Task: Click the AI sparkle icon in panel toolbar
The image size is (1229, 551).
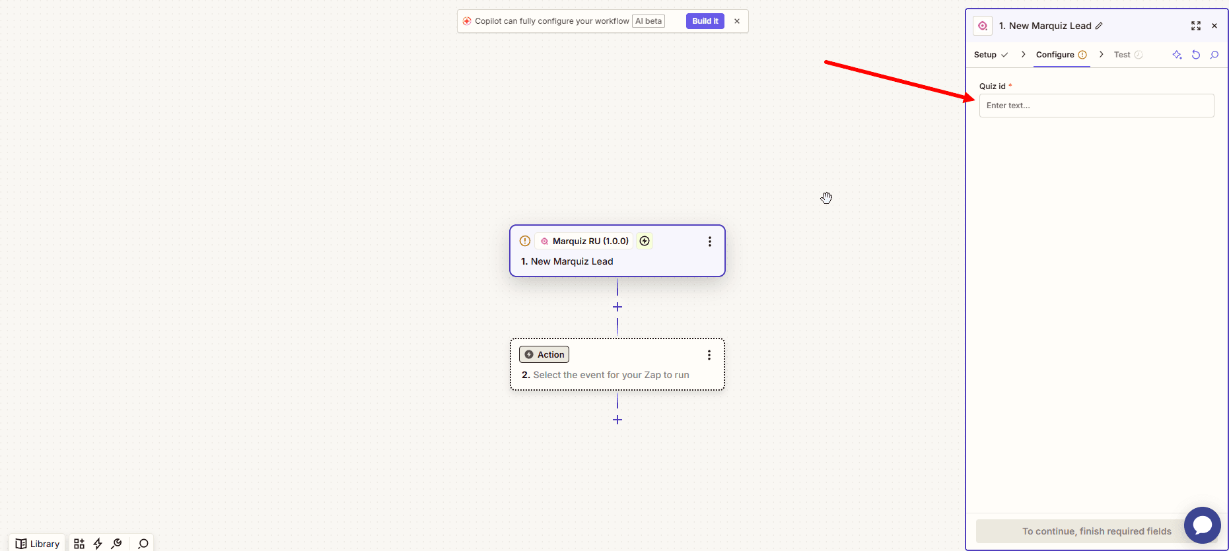Action: click(x=1177, y=55)
